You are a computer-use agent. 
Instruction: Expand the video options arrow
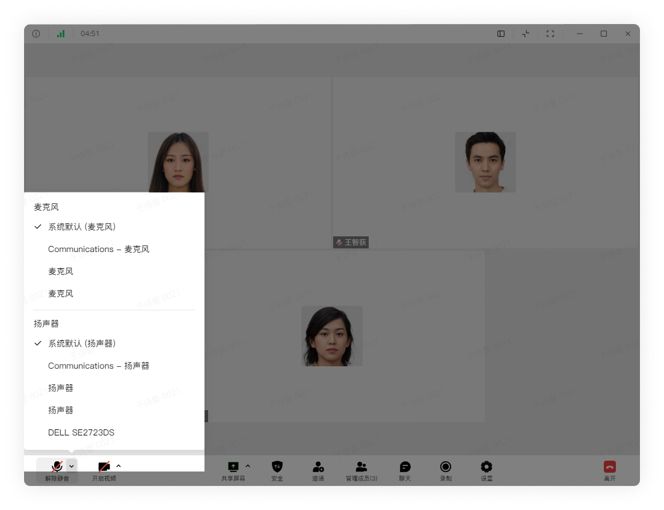(118, 466)
